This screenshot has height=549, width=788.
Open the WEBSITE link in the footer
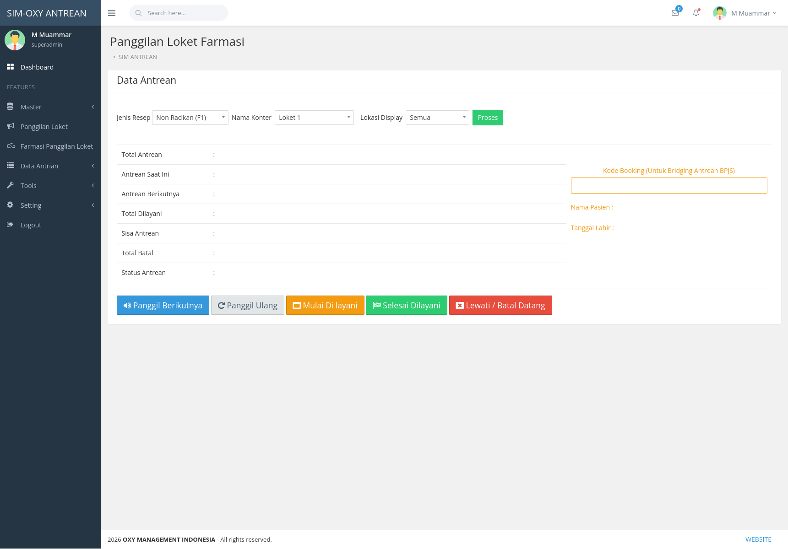point(758,539)
